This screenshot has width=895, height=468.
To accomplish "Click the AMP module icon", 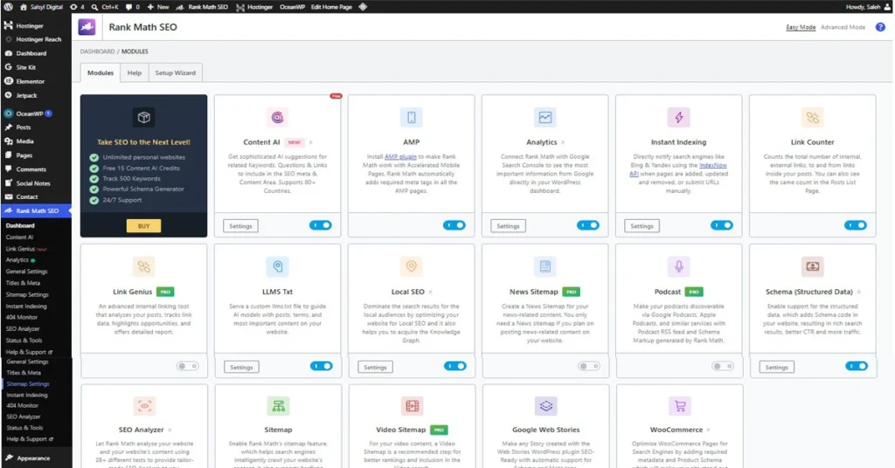I will (411, 117).
